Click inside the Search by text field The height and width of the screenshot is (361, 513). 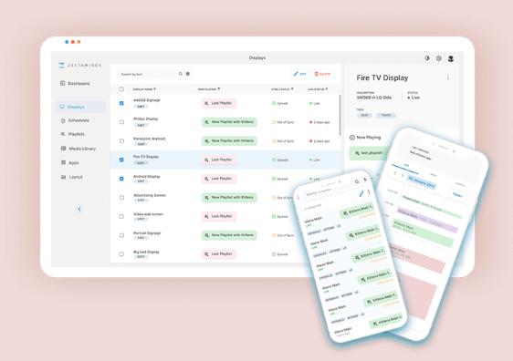point(147,74)
